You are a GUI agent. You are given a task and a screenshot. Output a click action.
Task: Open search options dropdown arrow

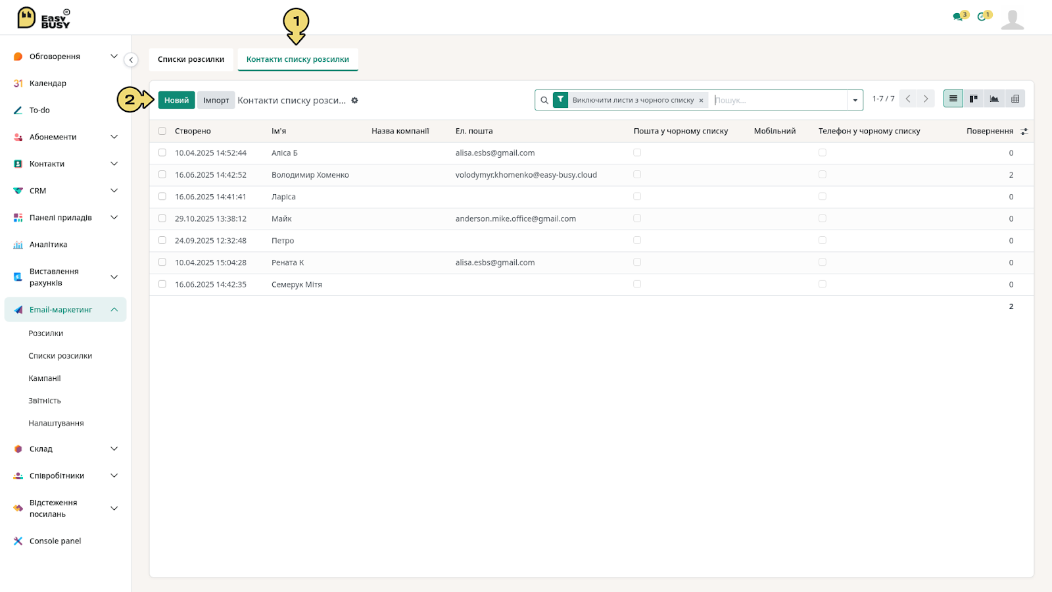click(855, 101)
